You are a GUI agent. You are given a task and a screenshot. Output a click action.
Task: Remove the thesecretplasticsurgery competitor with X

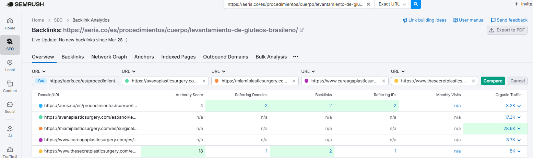click(474, 81)
